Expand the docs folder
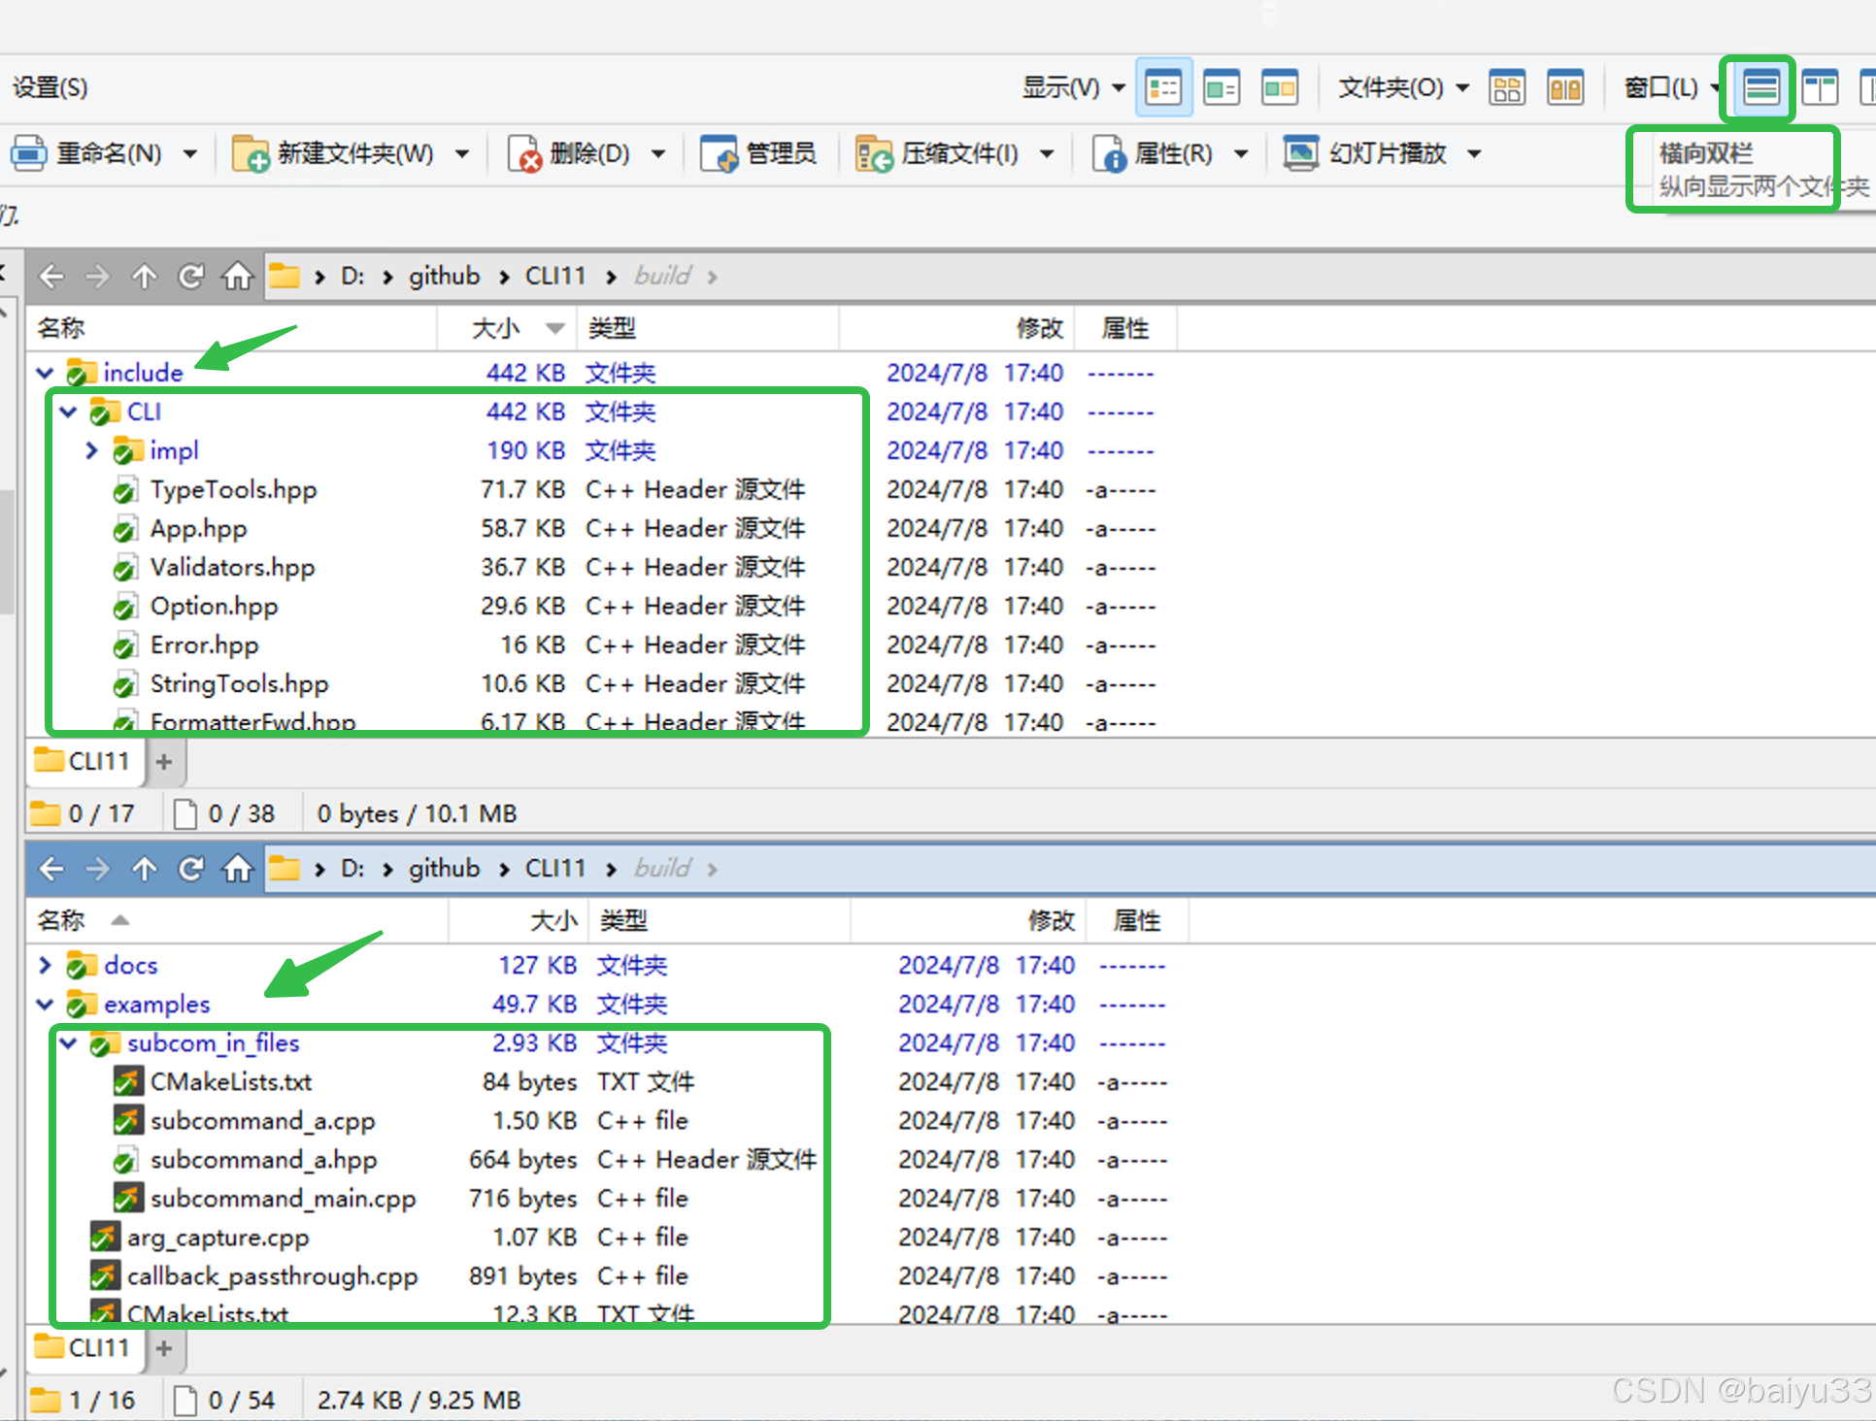1876x1421 pixels. pyautogui.click(x=45, y=965)
